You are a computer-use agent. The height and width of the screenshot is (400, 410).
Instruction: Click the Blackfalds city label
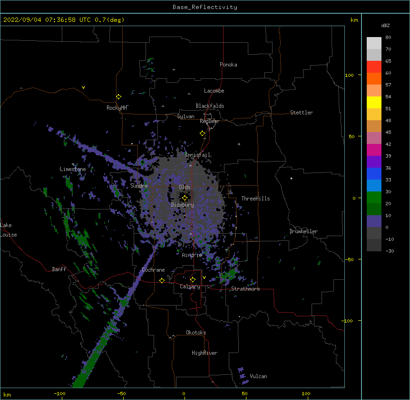210,106
